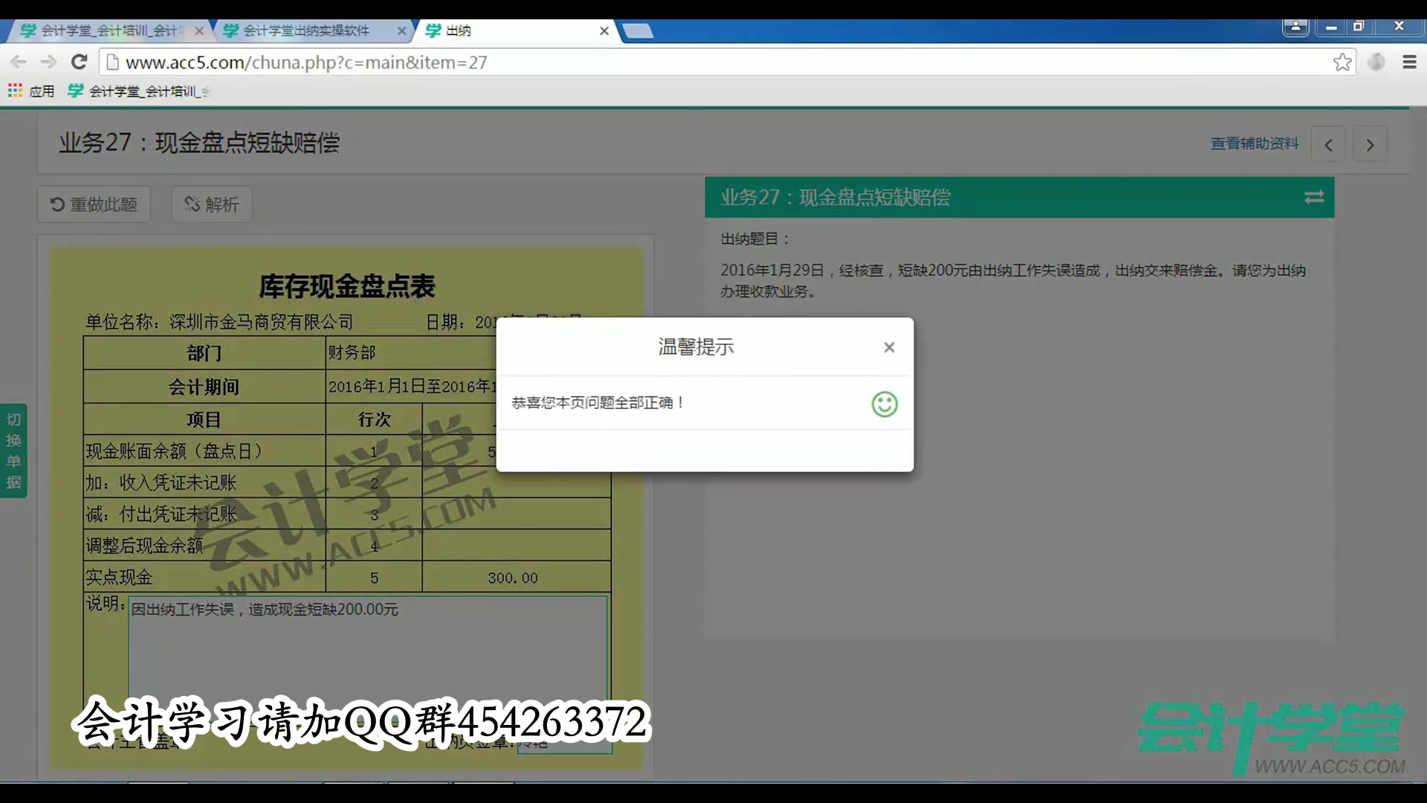Click the 实点现金 row label
This screenshot has height=803, width=1427.
pyautogui.click(x=119, y=577)
